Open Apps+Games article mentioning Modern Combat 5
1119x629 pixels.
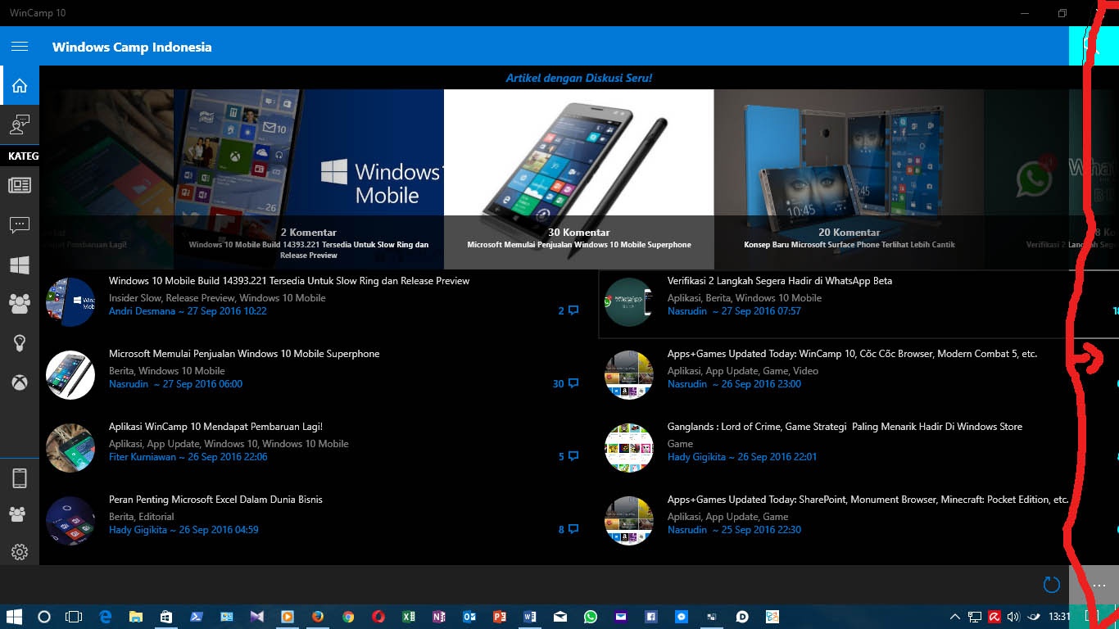pos(852,354)
